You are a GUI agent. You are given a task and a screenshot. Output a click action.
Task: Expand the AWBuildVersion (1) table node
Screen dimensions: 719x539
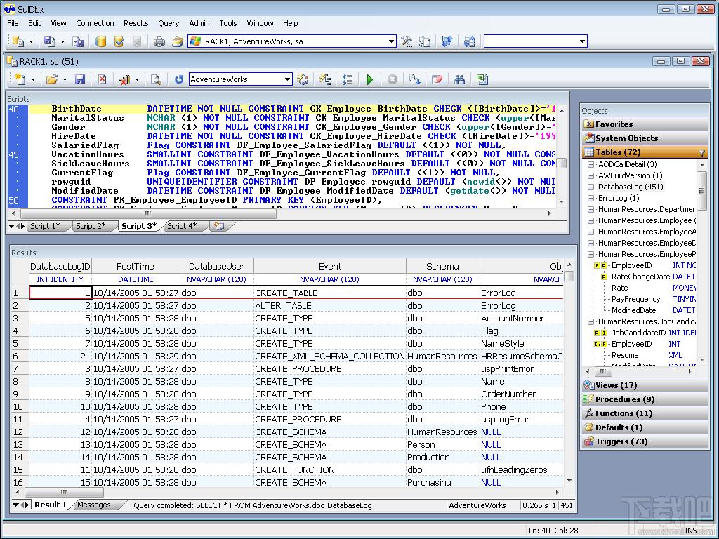(x=591, y=175)
